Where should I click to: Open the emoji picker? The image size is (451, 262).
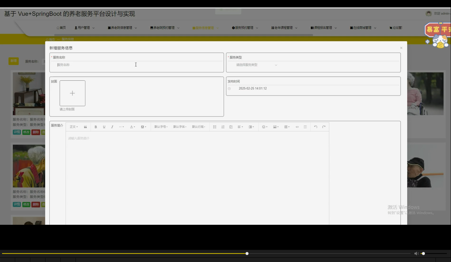[265, 127]
